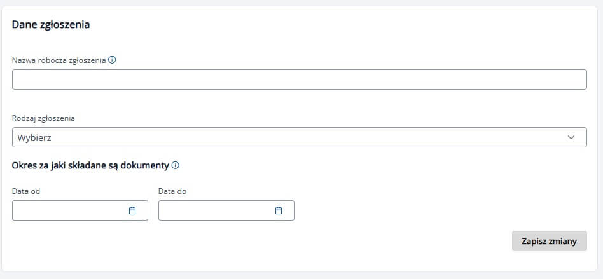This screenshot has height=279, width=603.
Task: Open the calendar picker in Data od
Action: tap(132, 210)
